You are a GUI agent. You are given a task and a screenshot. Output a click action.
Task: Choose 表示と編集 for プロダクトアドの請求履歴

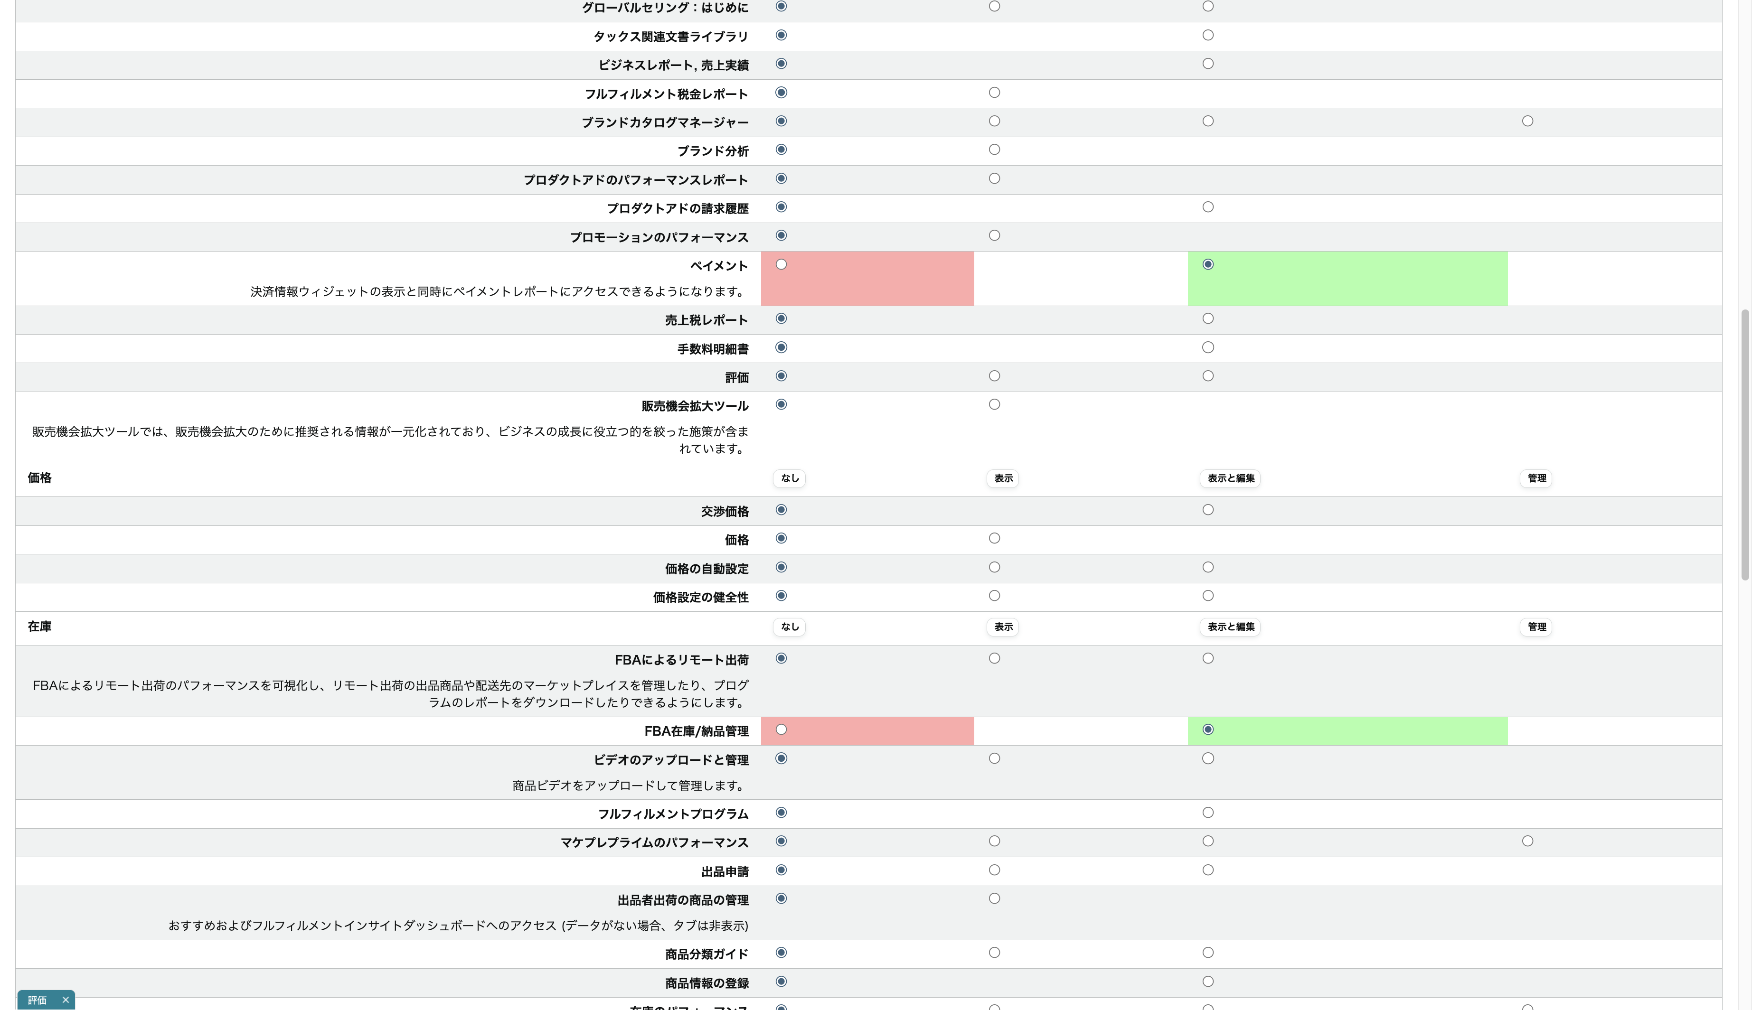1208,207
